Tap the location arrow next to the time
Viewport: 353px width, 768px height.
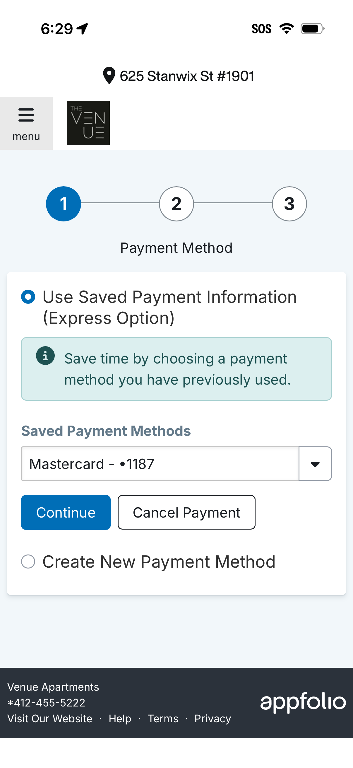point(83,29)
